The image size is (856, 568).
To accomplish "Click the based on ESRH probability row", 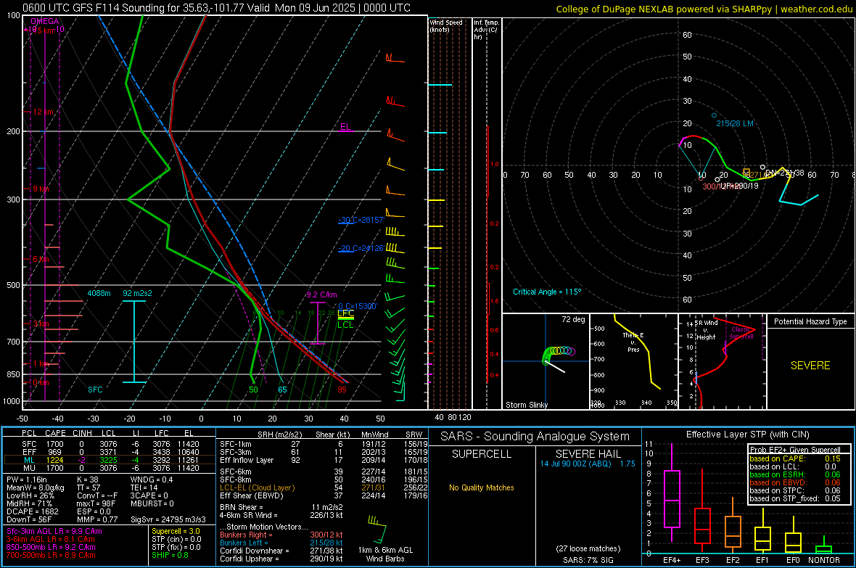I will (795, 474).
